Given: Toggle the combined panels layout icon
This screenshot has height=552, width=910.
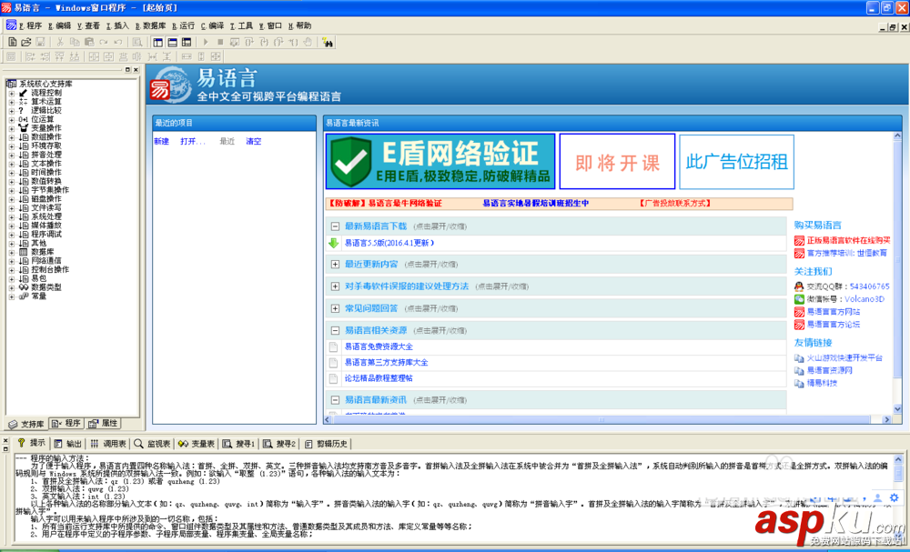Looking at the screenshot, I should 187,43.
